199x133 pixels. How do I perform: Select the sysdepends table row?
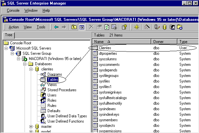tap(145, 70)
